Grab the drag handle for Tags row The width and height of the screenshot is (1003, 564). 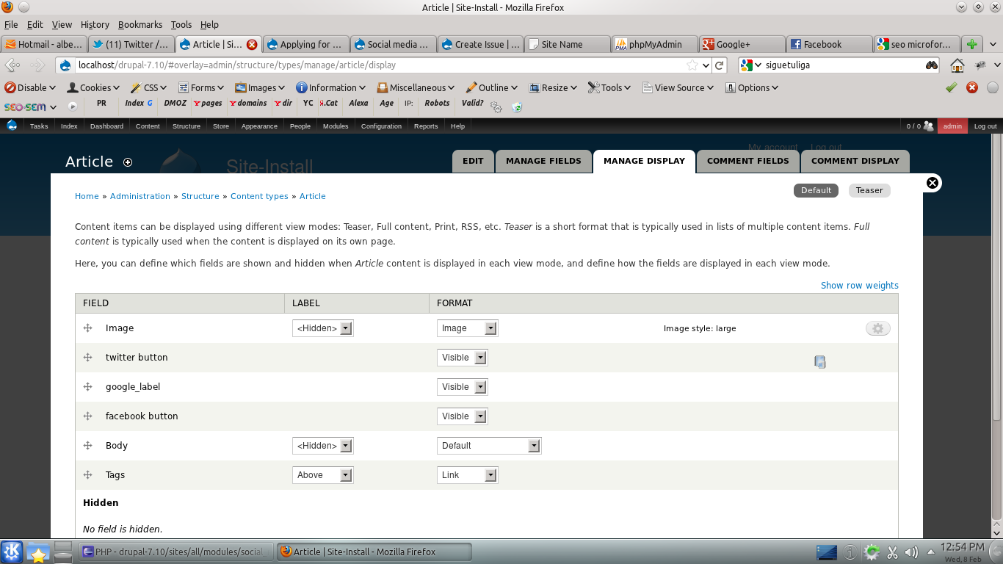pyautogui.click(x=87, y=475)
